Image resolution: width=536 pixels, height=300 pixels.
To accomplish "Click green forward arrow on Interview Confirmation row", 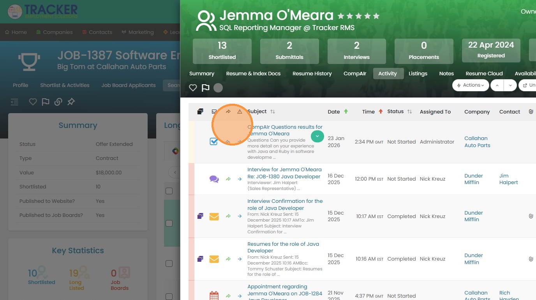I will pos(228,216).
